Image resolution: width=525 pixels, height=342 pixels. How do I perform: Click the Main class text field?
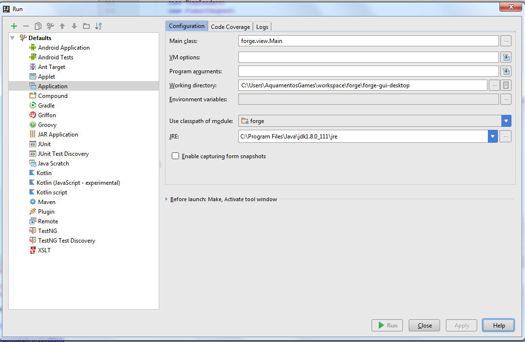pos(368,41)
